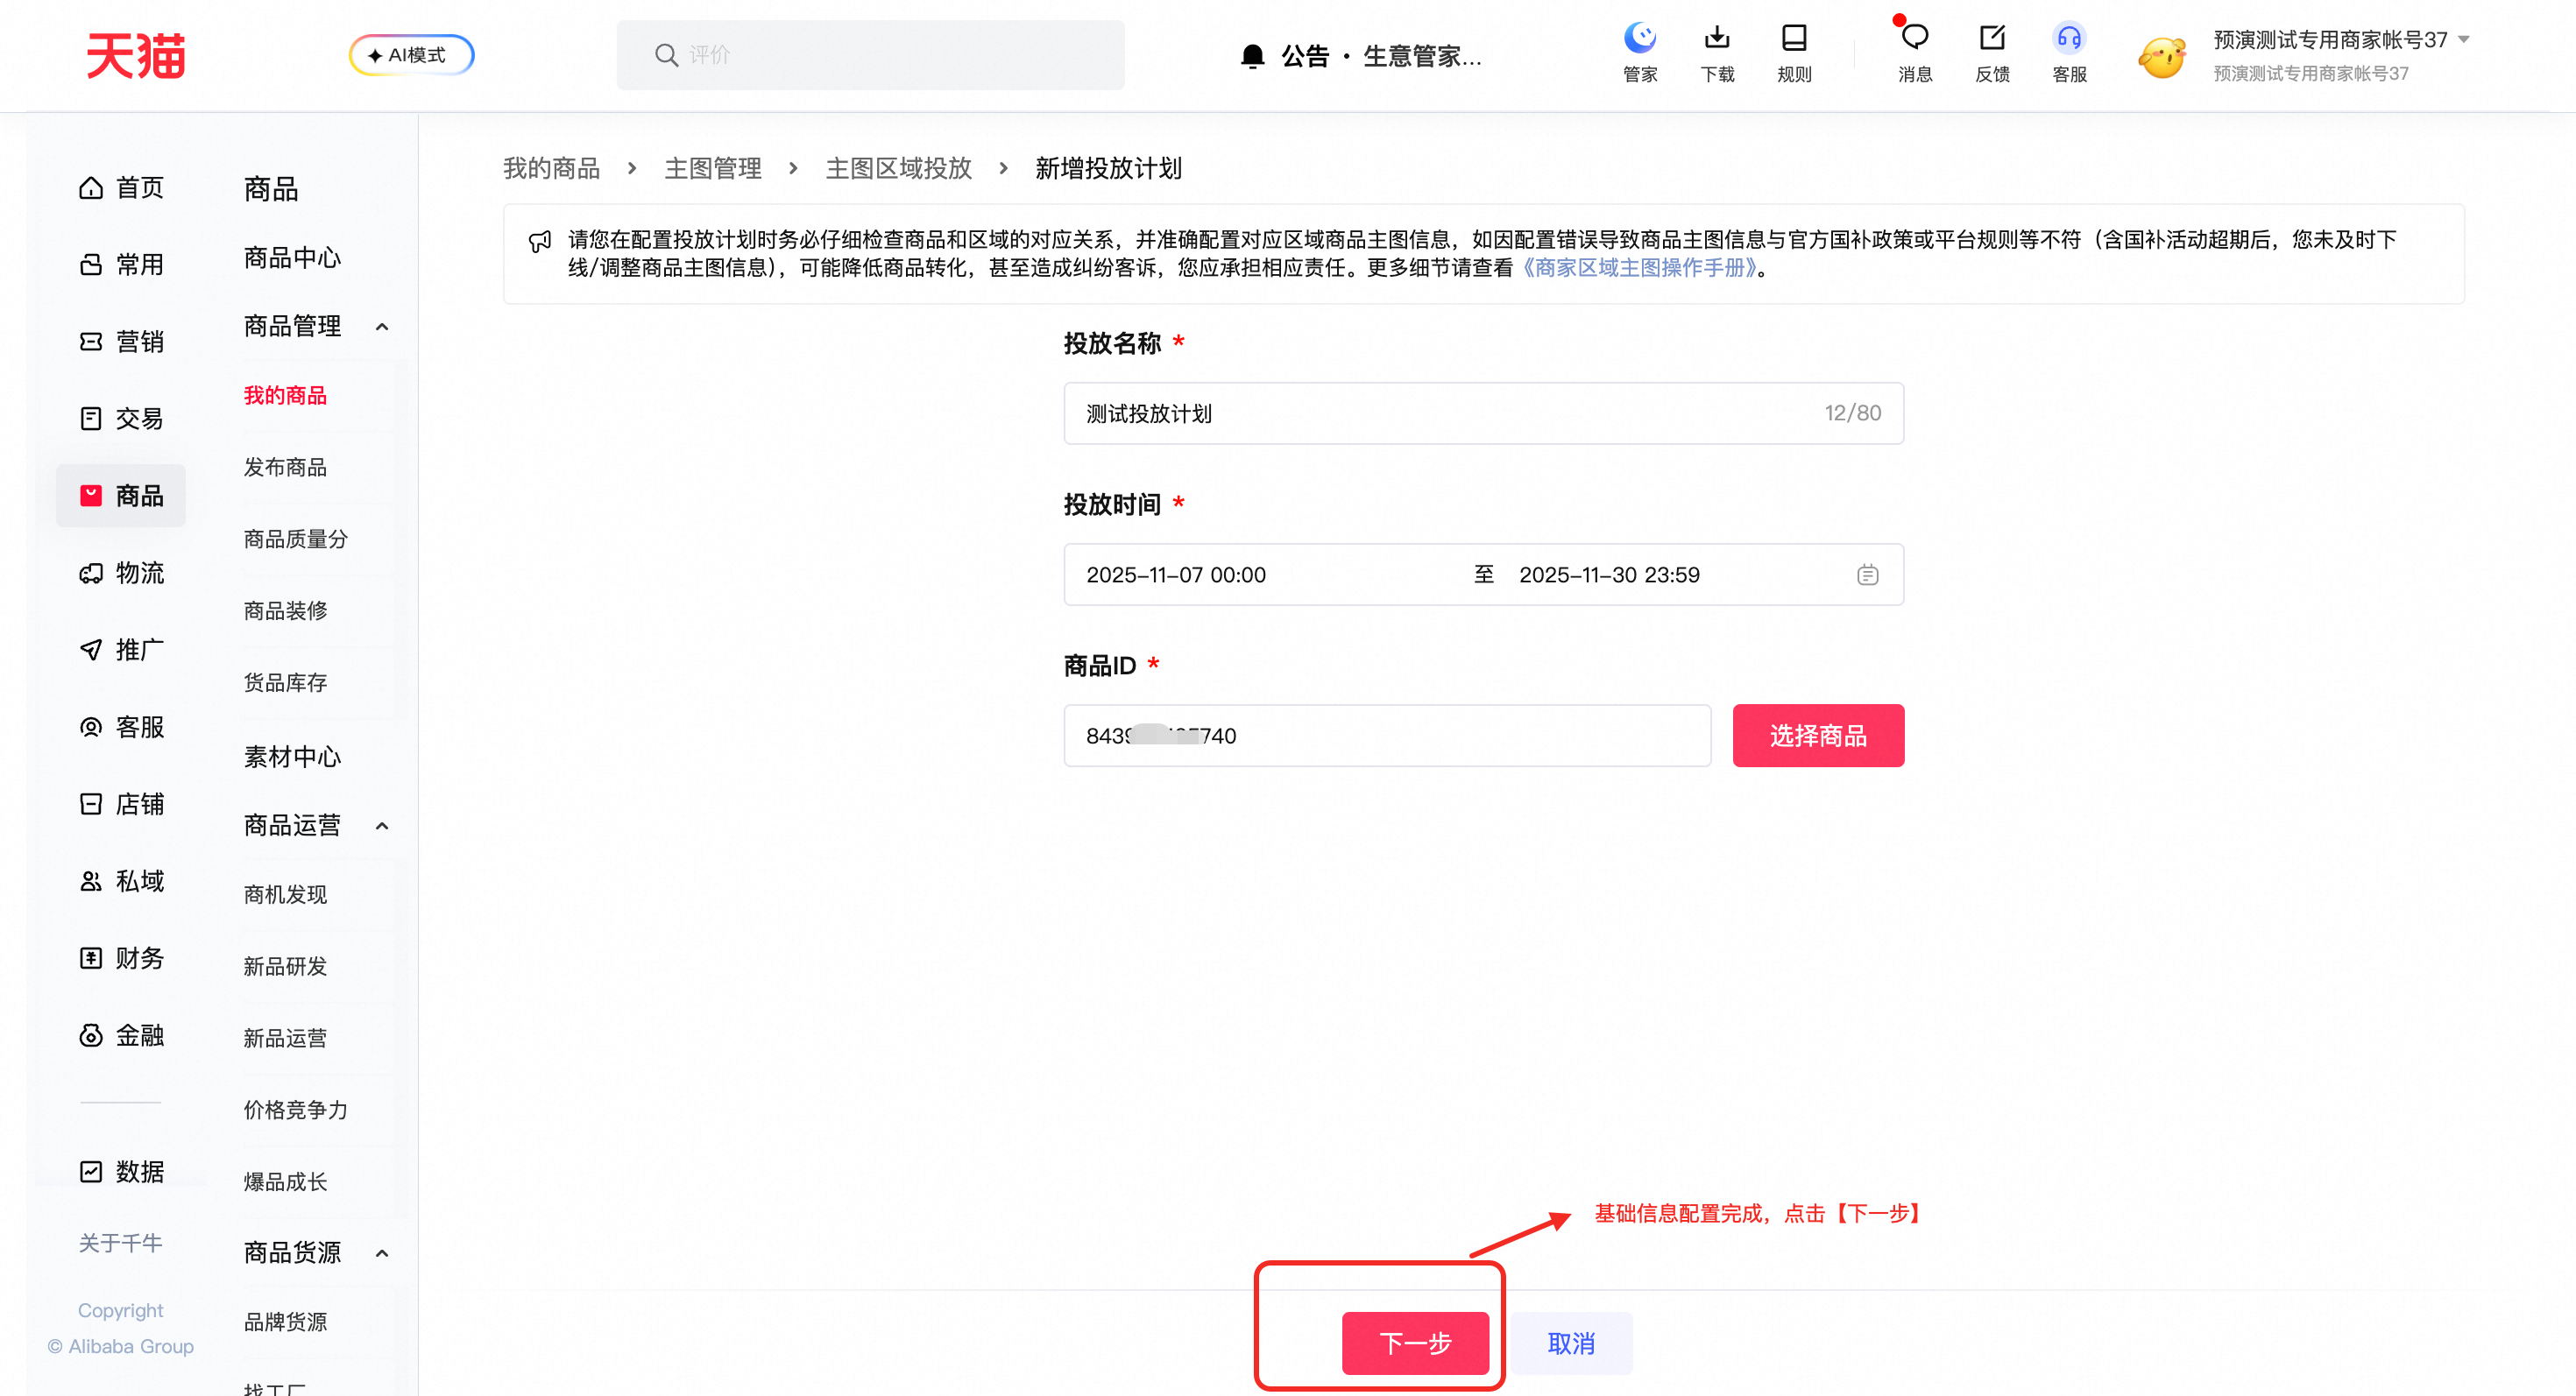Open 财务 in sidebar
2576x1396 pixels.
121,957
